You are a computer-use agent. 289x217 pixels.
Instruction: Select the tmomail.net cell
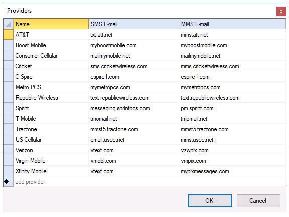tap(133, 119)
